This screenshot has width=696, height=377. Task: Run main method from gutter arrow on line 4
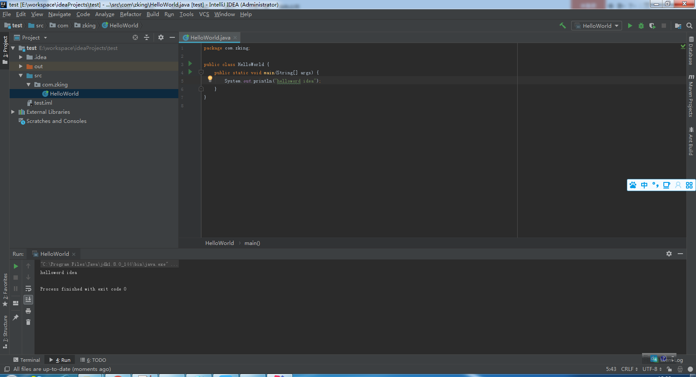[190, 72]
